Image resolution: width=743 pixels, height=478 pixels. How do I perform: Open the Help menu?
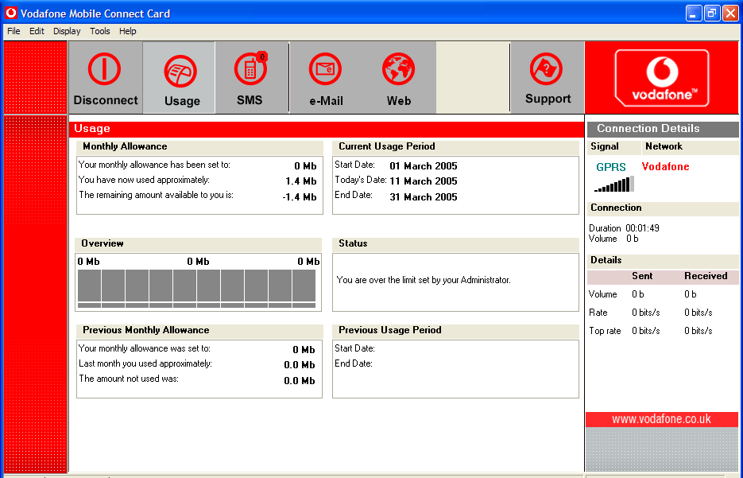(127, 31)
